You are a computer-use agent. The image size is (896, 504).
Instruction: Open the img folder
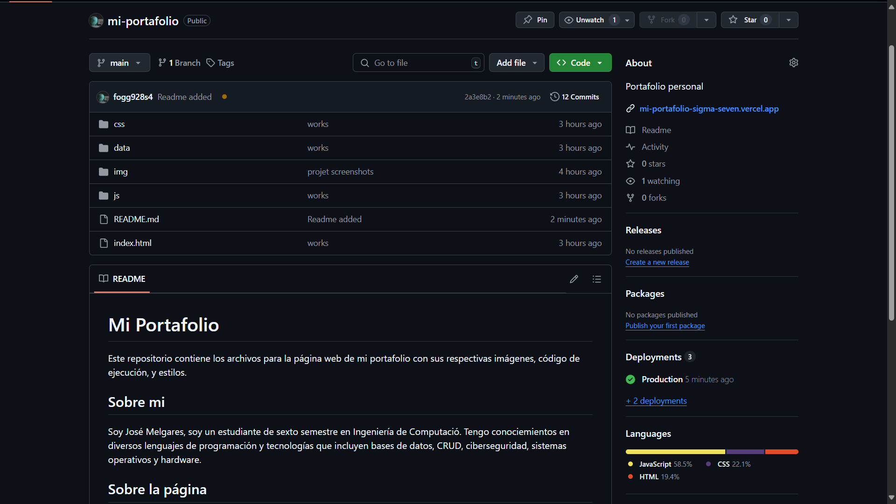(x=120, y=172)
